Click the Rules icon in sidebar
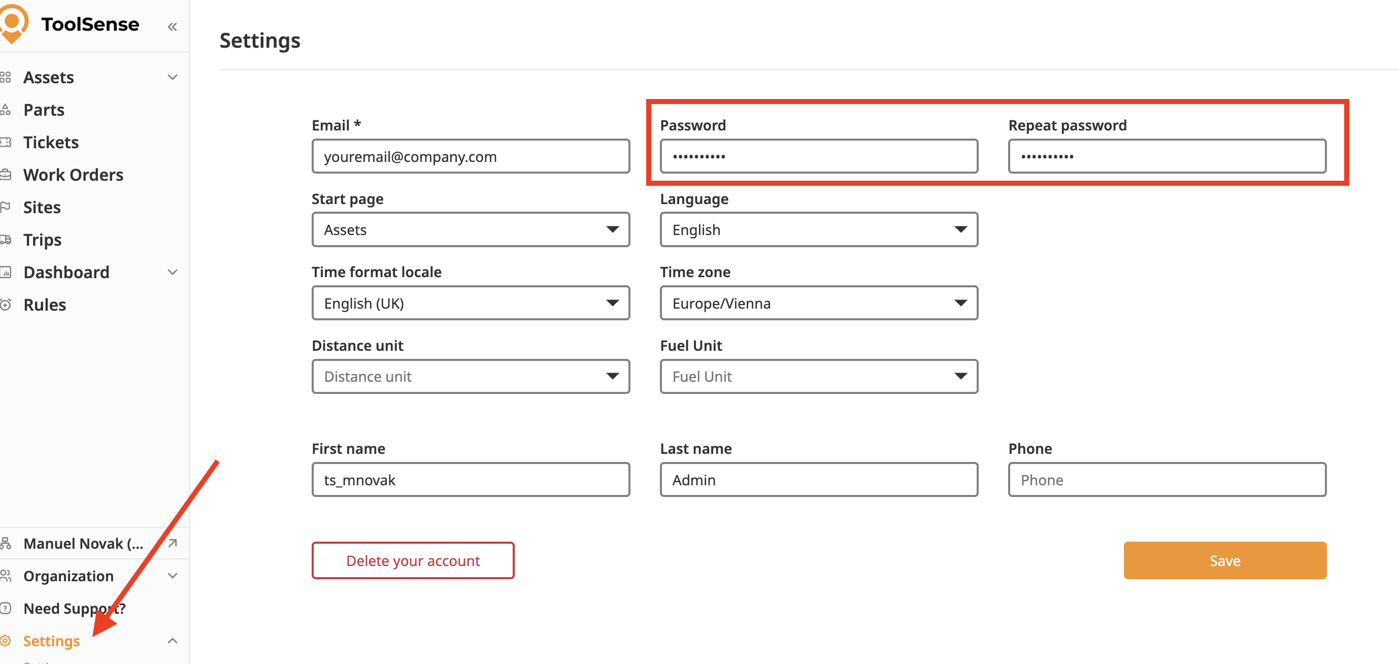 (x=6, y=305)
